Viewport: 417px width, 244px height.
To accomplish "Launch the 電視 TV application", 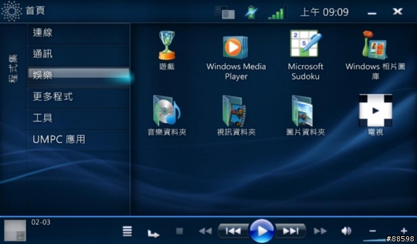I will click(375, 111).
